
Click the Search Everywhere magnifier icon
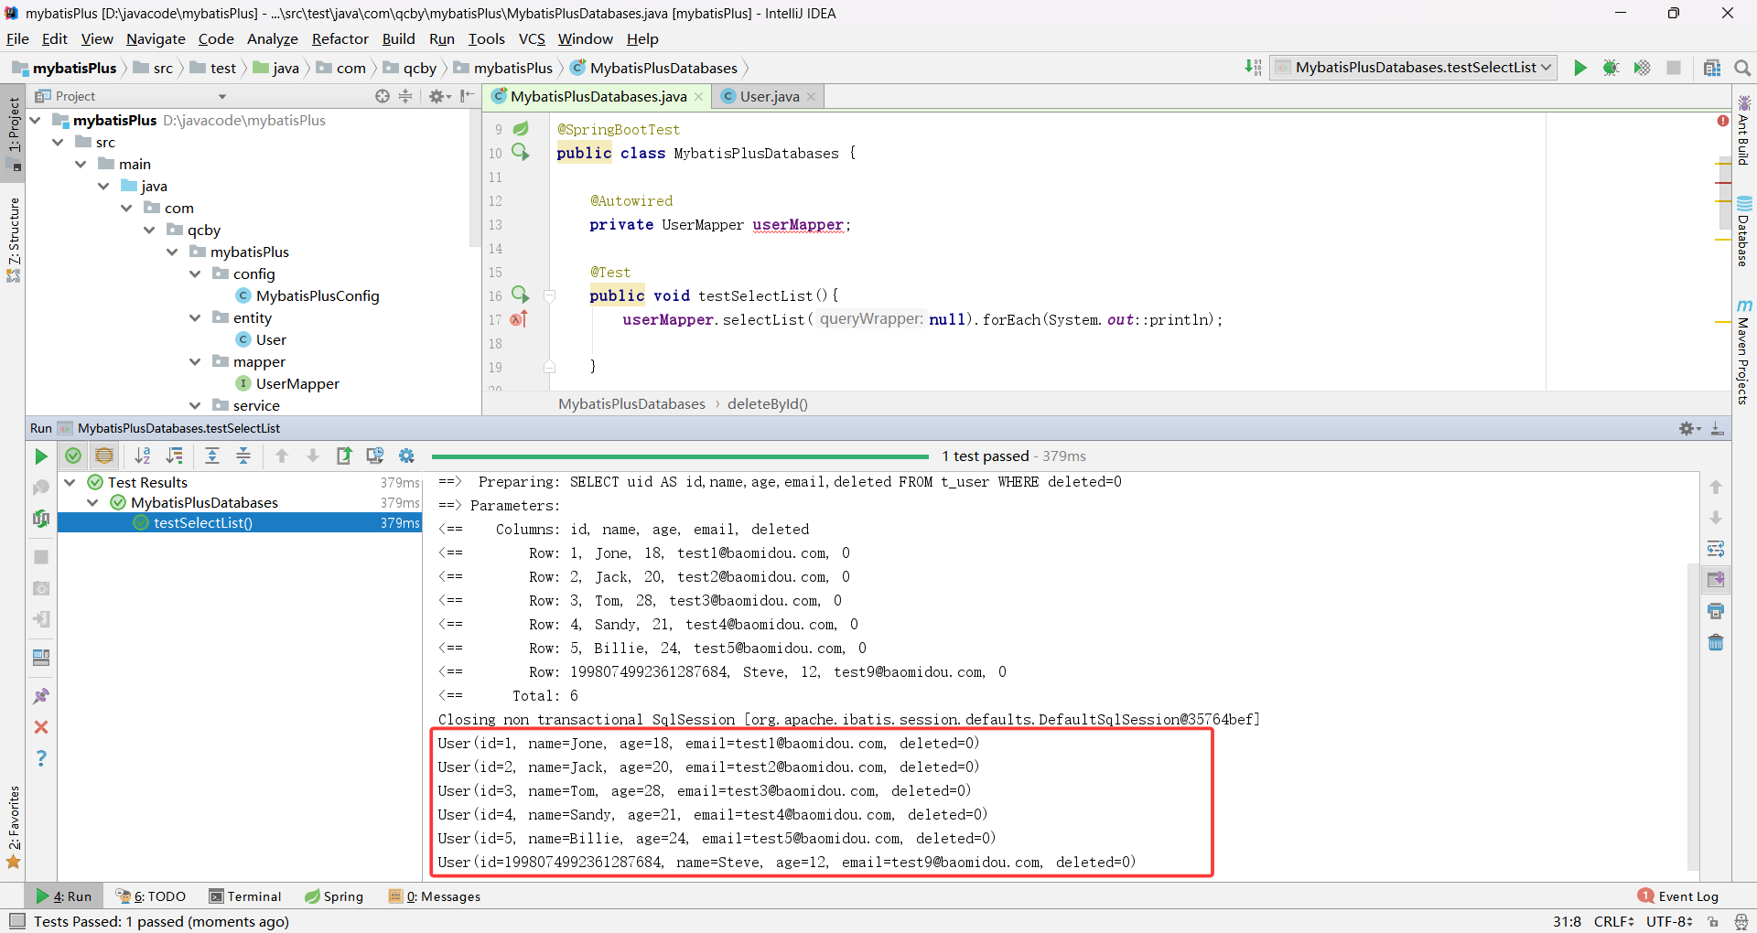pyautogui.click(x=1741, y=68)
